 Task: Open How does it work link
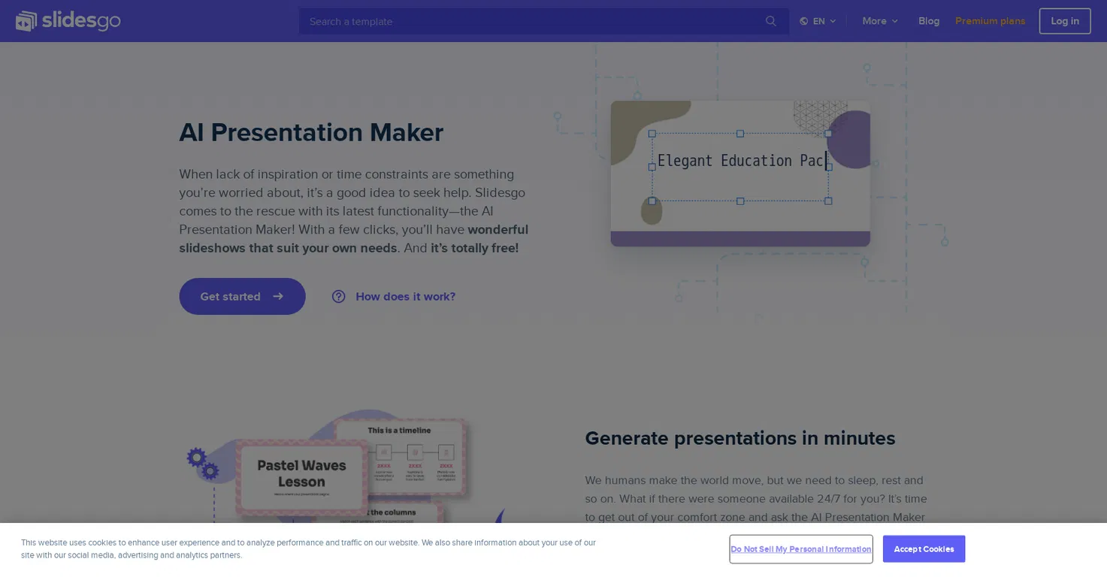[x=405, y=296]
